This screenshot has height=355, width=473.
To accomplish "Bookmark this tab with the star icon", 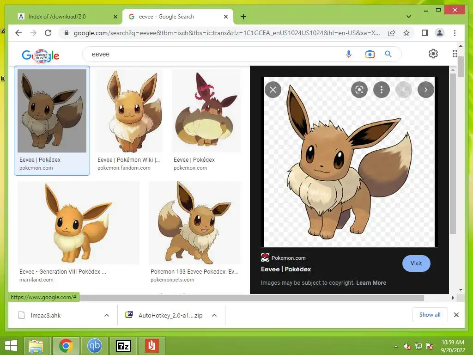I will [x=406, y=33].
